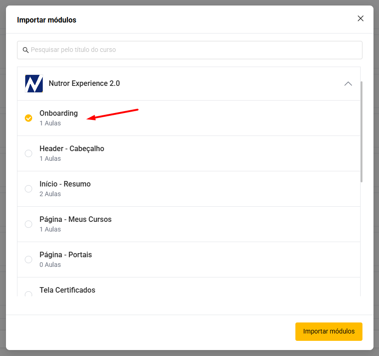Uncheck the Onboarding module
Image resolution: width=379 pixels, height=356 pixels.
click(x=28, y=118)
